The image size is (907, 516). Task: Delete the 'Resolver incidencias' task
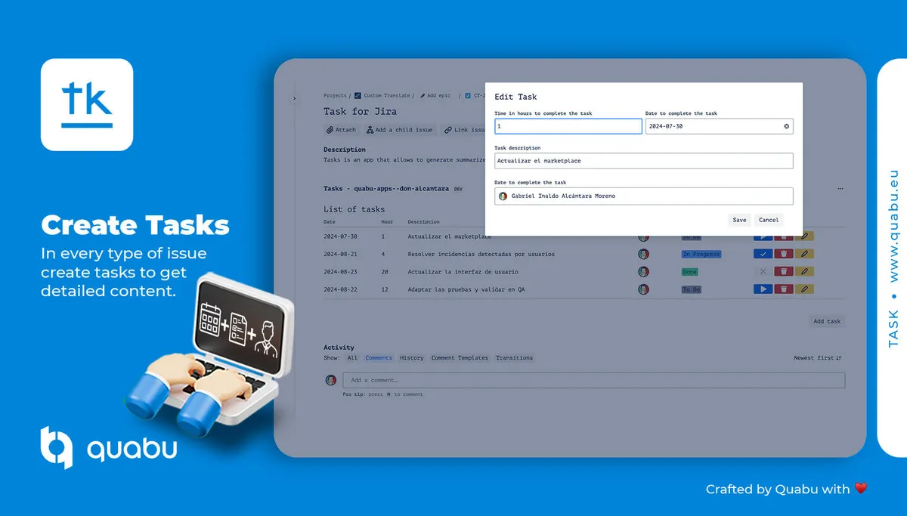pyautogui.click(x=784, y=254)
